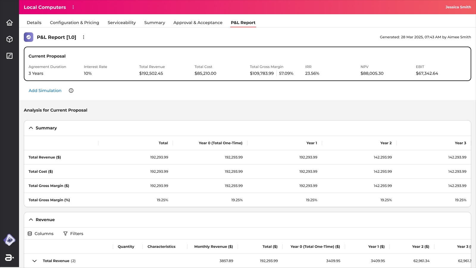Click the Total Cost value $85,210.00
The width and height of the screenshot is (476, 268).
click(x=205, y=73)
